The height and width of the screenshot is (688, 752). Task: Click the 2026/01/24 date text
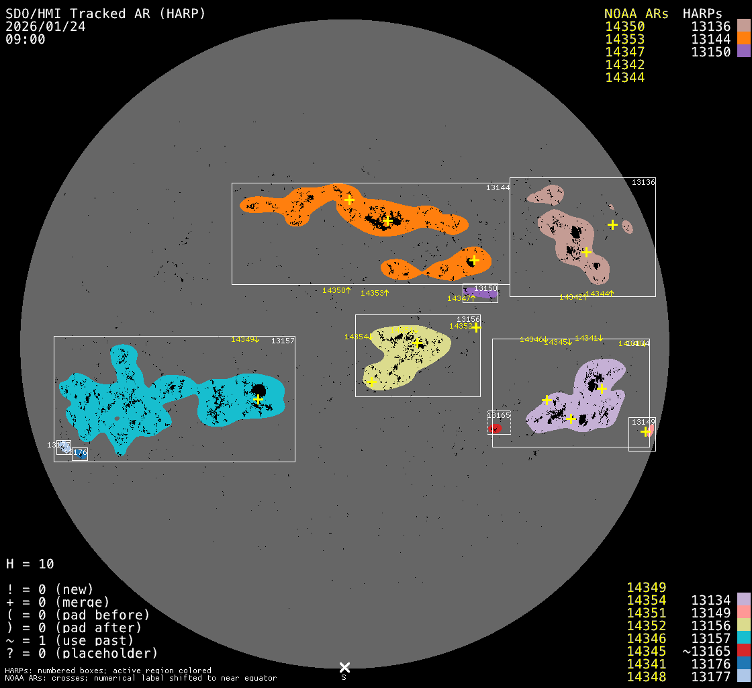click(46, 26)
